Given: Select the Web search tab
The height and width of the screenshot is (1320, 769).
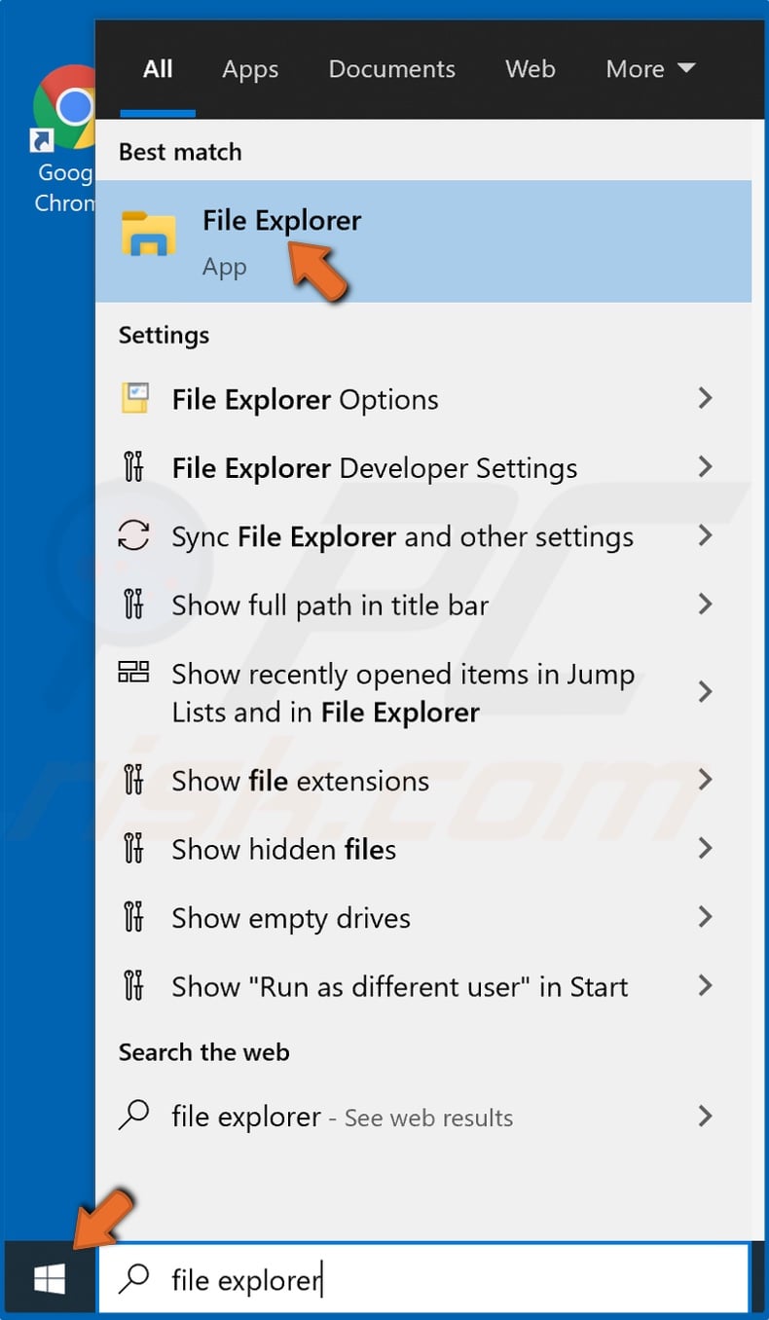Looking at the screenshot, I should [x=531, y=68].
